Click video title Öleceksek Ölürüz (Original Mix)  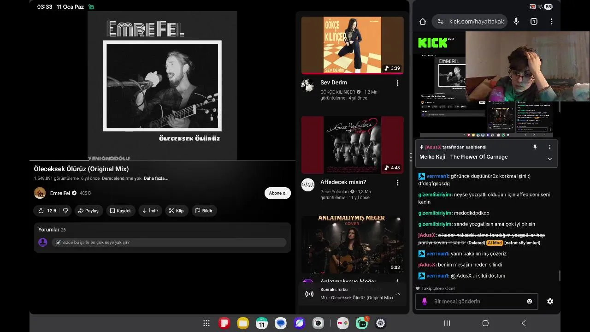81,169
